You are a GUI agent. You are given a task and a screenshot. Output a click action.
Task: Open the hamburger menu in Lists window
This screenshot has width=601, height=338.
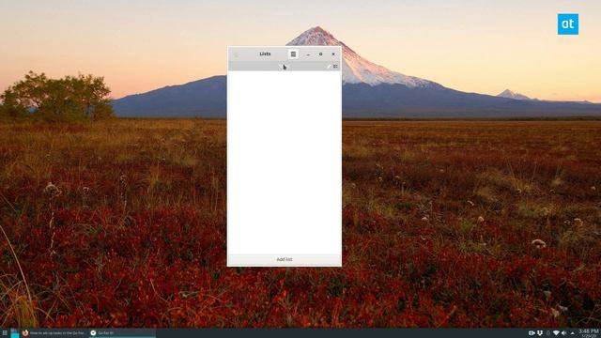pyautogui.click(x=293, y=54)
